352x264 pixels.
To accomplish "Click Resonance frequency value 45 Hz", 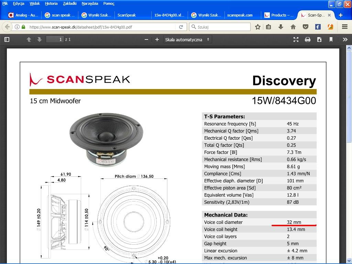I will 293,124.
